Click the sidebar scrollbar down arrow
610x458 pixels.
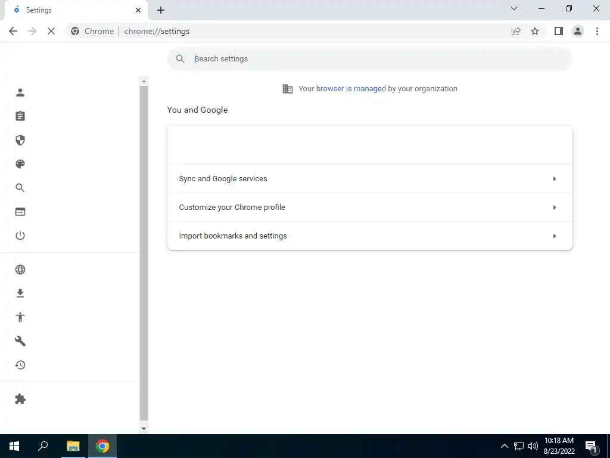coord(144,429)
